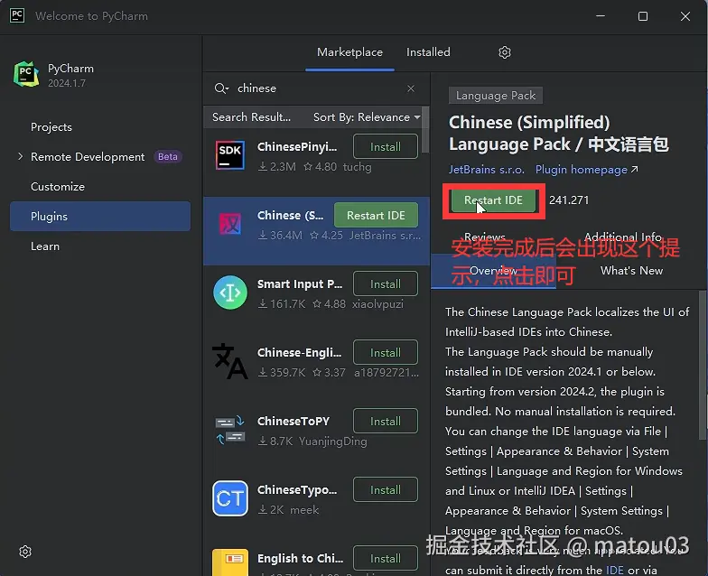Click xiaolvpuzi vendor name
This screenshot has width=708, height=576.
pos(377,304)
